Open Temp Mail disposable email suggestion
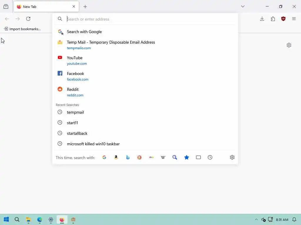 tap(145, 45)
